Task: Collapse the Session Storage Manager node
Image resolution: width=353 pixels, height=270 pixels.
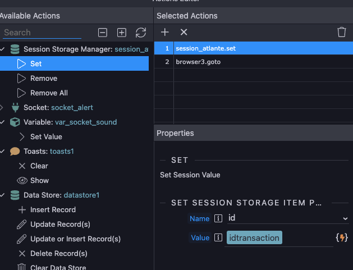Action: [2, 49]
